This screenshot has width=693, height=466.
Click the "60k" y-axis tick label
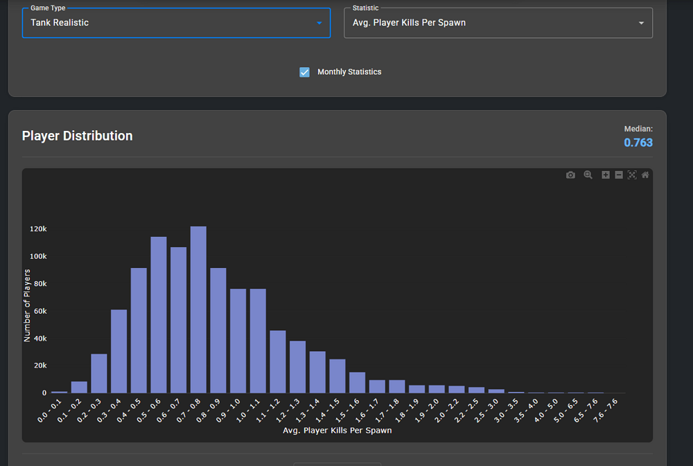coord(40,311)
